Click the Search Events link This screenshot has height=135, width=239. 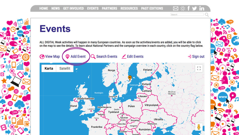tap(107, 56)
